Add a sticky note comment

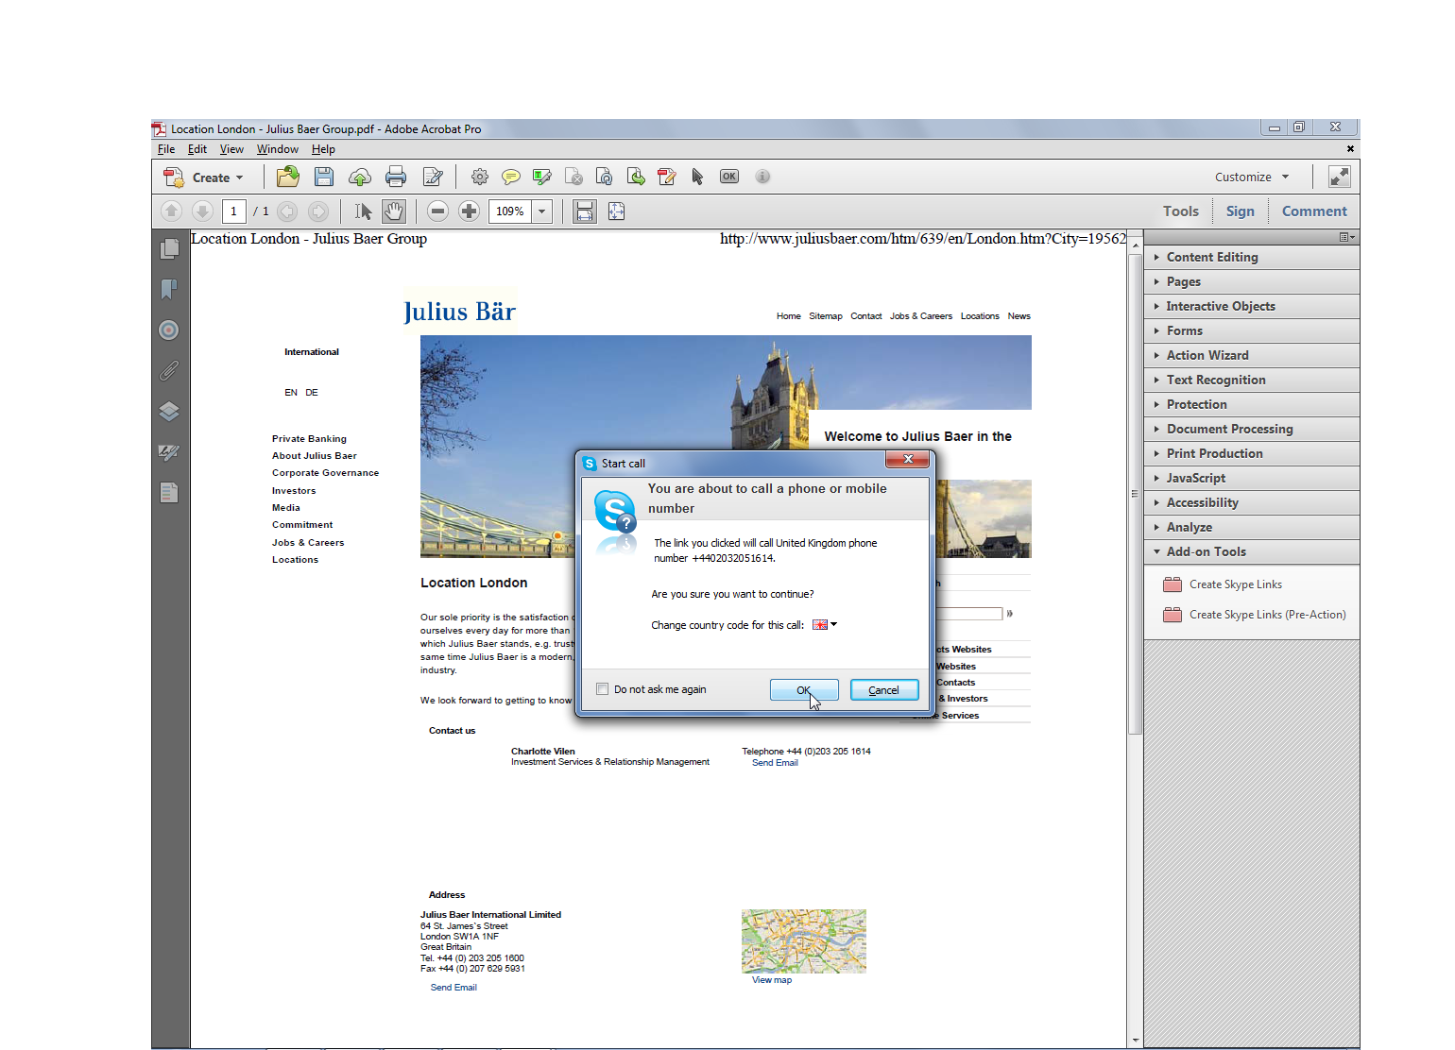click(511, 177)
